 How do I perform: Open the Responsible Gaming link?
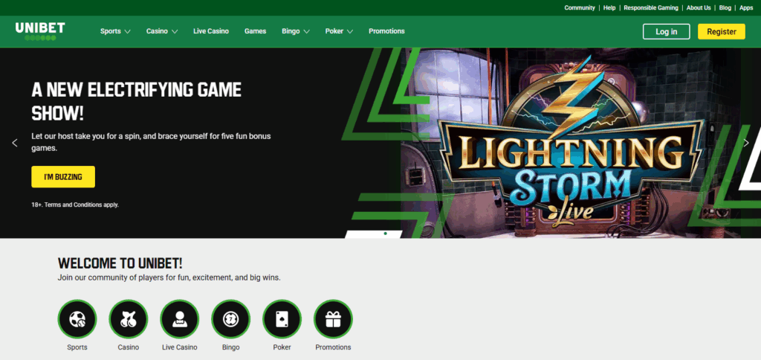(x=651, y=7)
